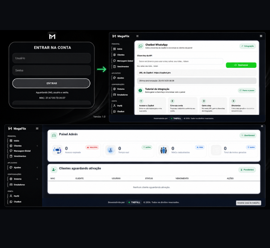Click the testes badge
Viewport: 270px width, 248px height.
coord(251,147)
